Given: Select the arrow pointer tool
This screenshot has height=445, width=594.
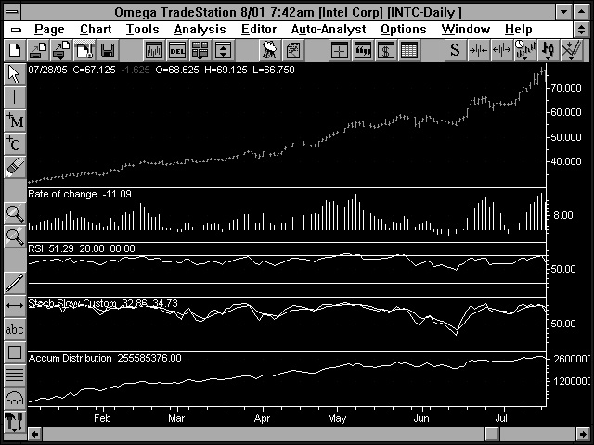Looking at the screenshot, I should [x=14, y=73].
